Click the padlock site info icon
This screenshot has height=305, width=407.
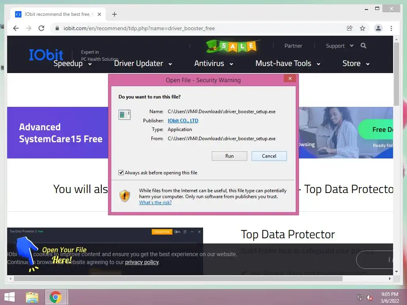coord(57,28)
